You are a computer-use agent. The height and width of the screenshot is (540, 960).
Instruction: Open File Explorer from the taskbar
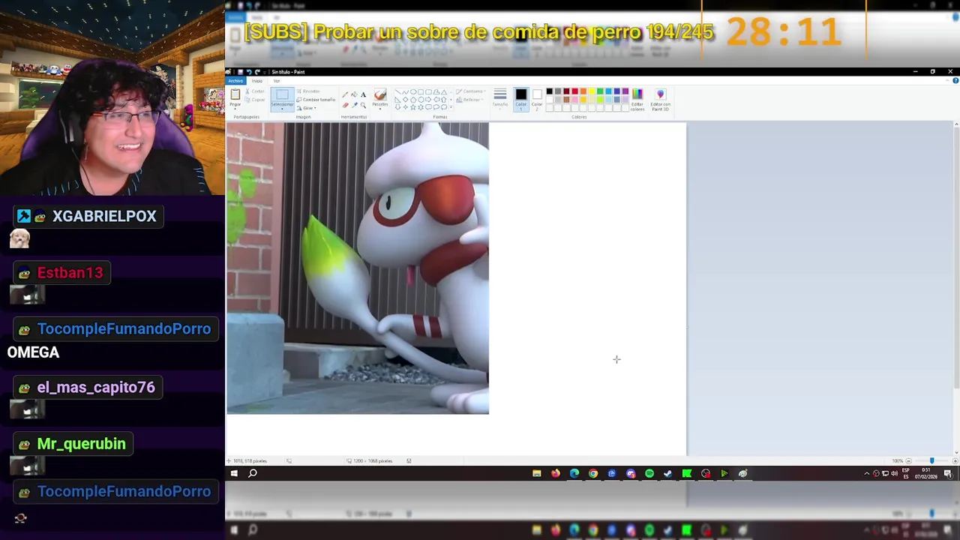[x=537, y=473]
